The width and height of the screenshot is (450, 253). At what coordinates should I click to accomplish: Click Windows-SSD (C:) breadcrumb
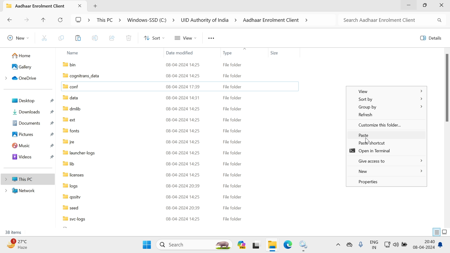tap(147, 20)
